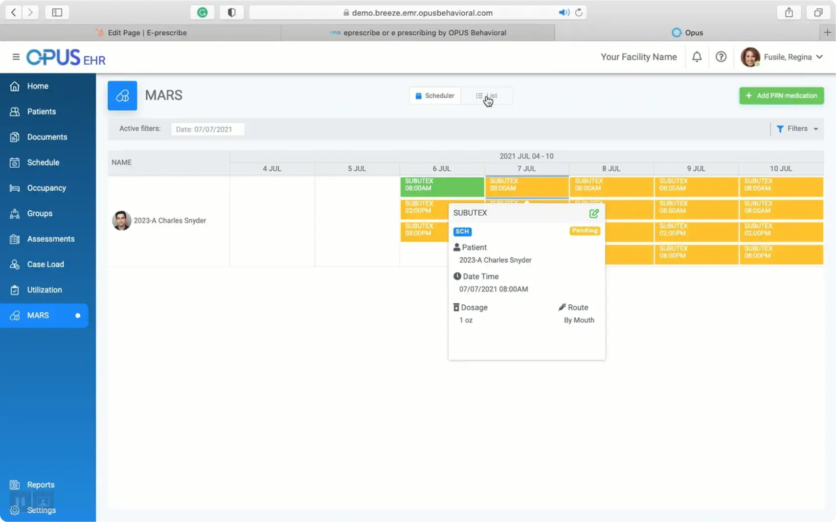Click the Utilization sidebar icon
The image size is (836, 522).
pos(15,290)
